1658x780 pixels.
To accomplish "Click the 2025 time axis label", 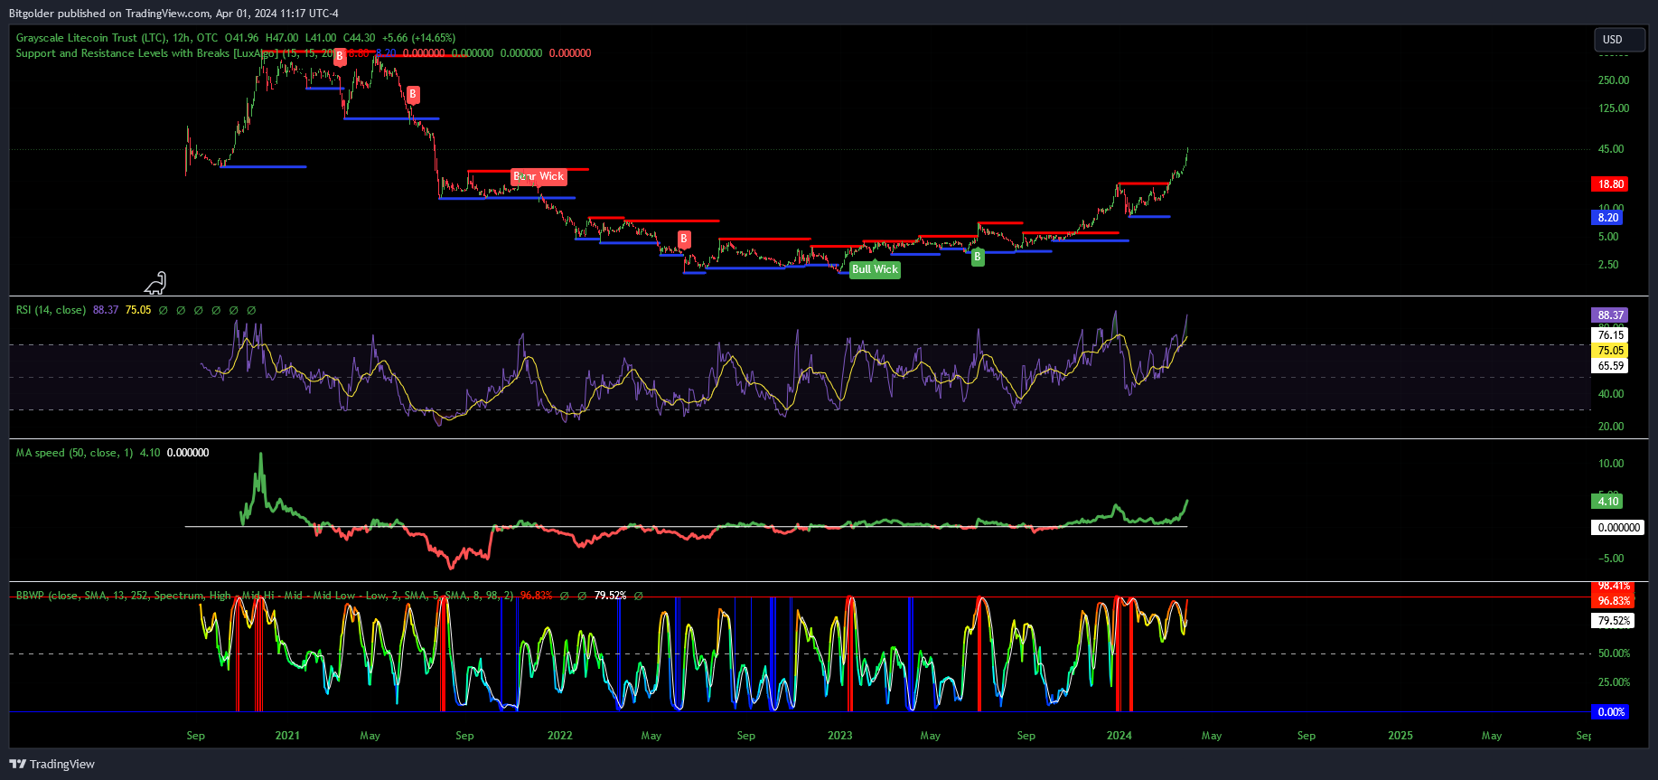I will coord(1400,736).
